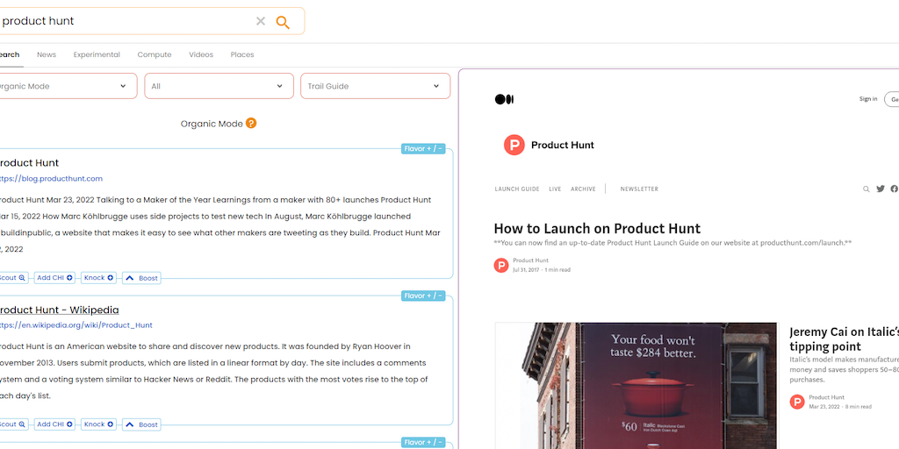Open the Organic Mode help question icon
Screen dimensions: 899x449
(251, 123)
